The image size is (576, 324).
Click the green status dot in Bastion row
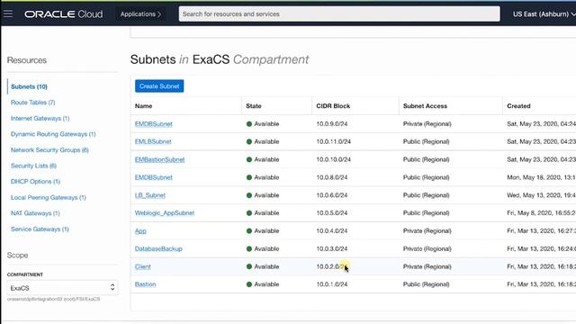[249, 284]
